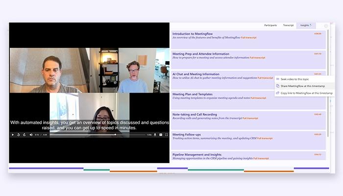Open Full transcript for Meeting Prep and Attendee Information
This screenshot has width=343, height=196.
257,58
